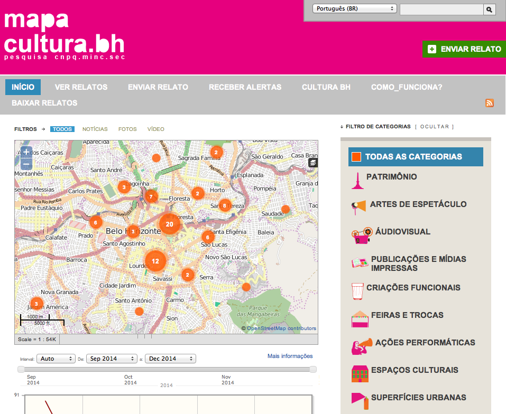Choose the Feiras e Trocas category icon
The image size is (506, 414).
pos(360,318)
